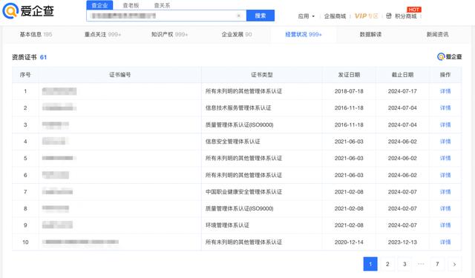Click the certificate count 61
The image size is (475, 278).
(43, 57)
